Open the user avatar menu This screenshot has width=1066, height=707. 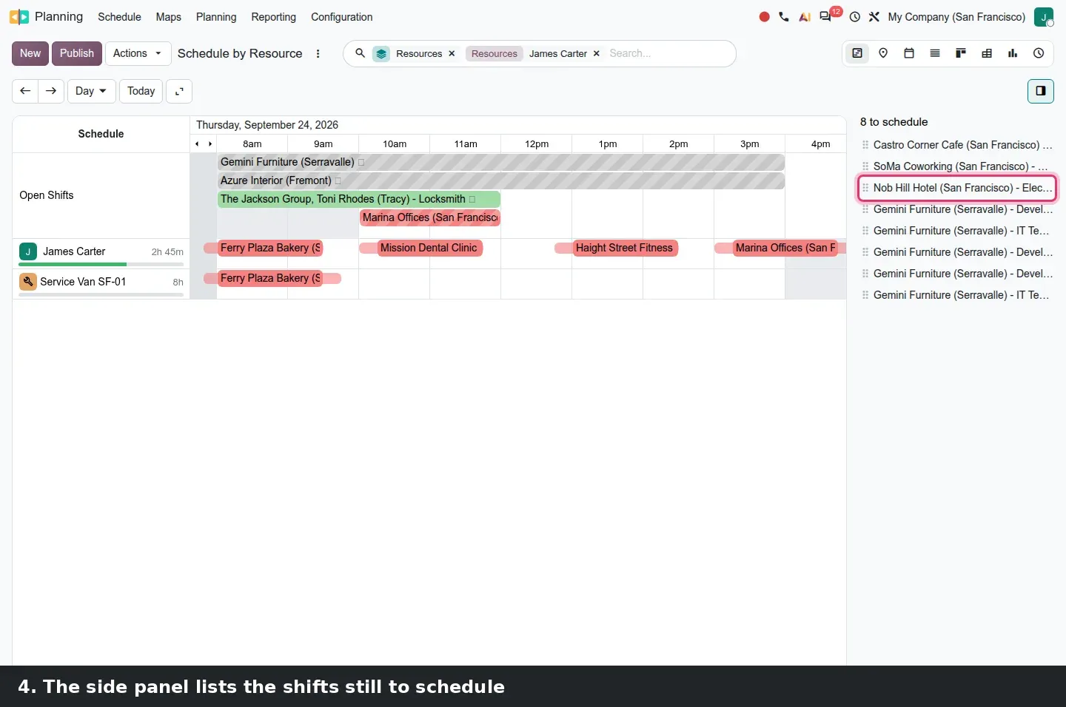pos(1044,17)
